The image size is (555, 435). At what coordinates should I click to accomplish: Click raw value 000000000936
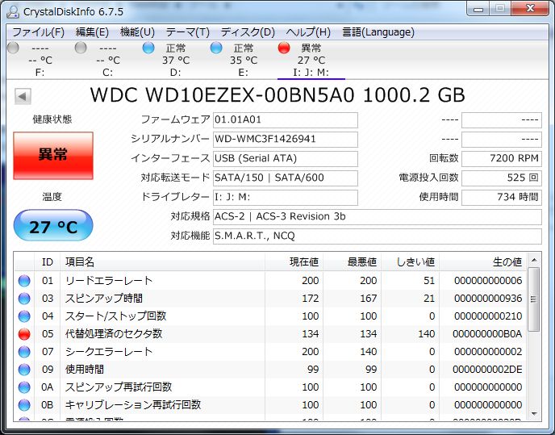pyautogui.click(x=488, y=299)
